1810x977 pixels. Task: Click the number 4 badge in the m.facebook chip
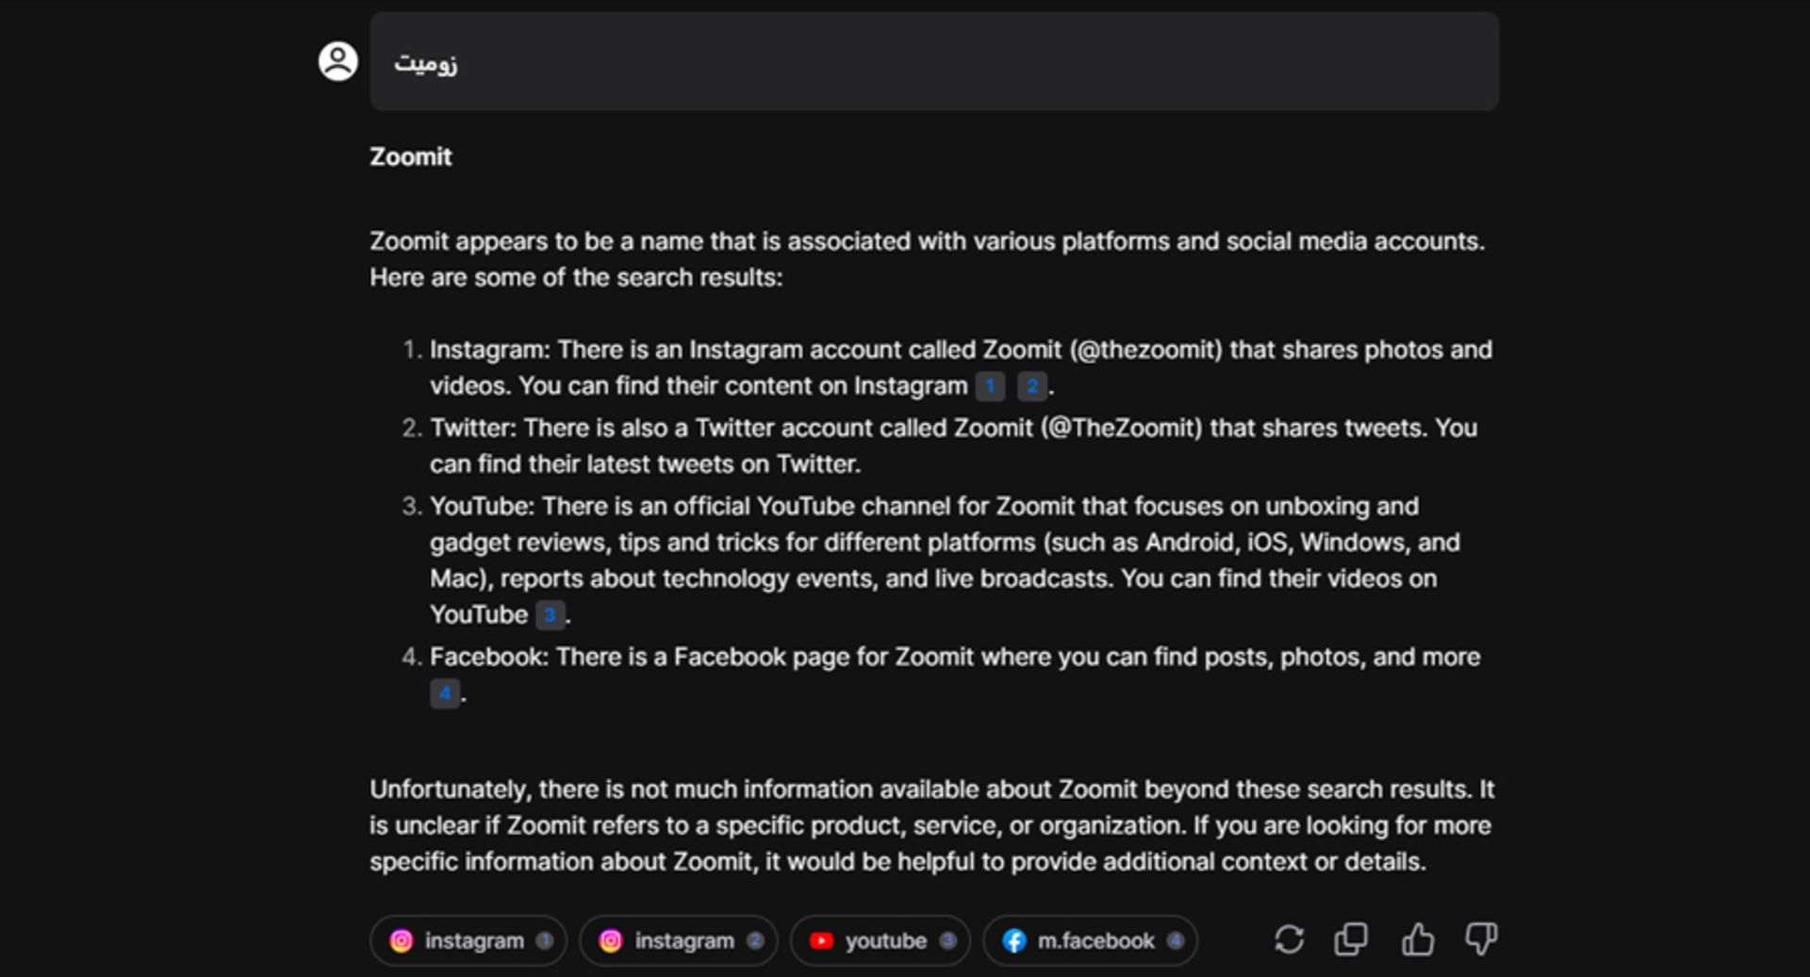[1175, 941]
